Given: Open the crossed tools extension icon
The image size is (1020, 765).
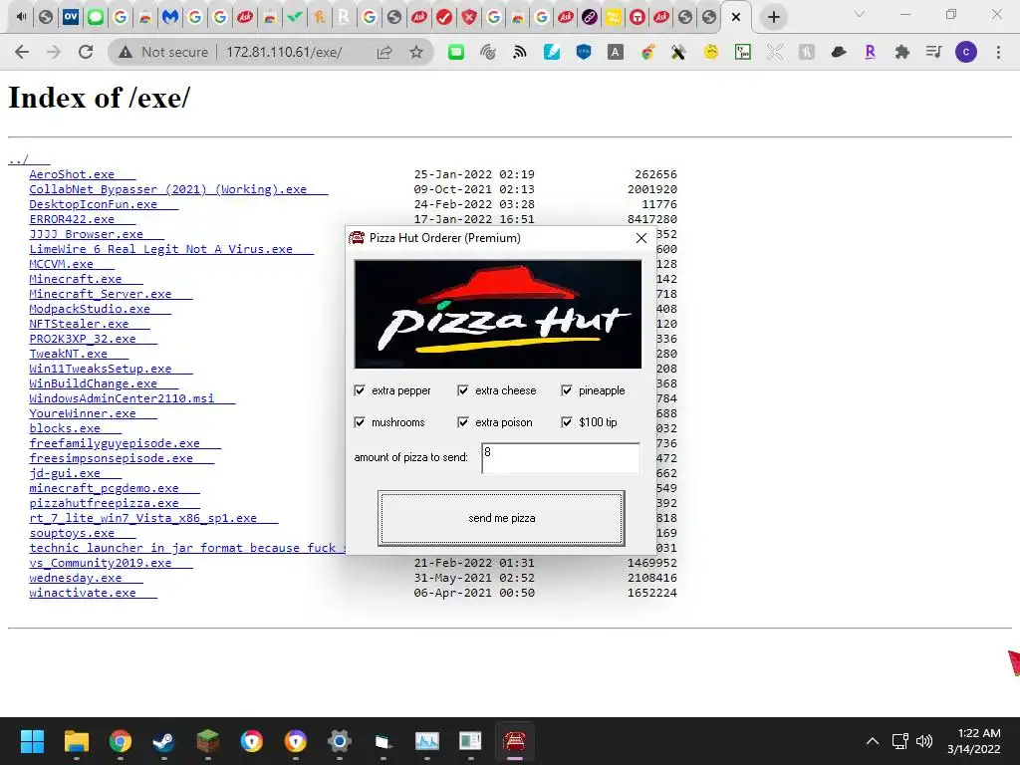Looking at the screenshot, I should click(x=678, y=52).
